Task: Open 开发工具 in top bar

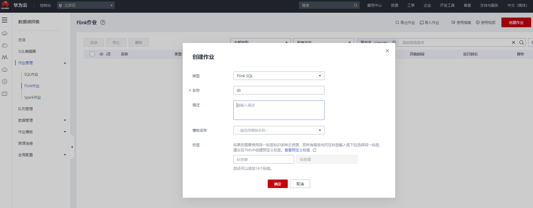Action: pos(447,5)
